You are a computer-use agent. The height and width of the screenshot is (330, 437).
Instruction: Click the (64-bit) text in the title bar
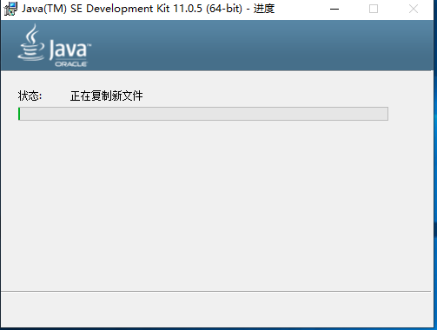224,9
